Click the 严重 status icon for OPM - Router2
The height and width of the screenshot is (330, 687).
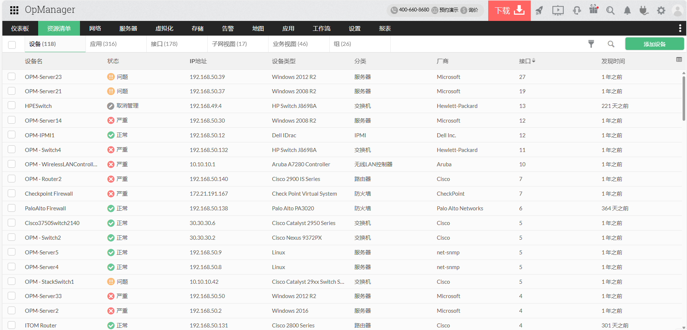click(x=111, y=179)
